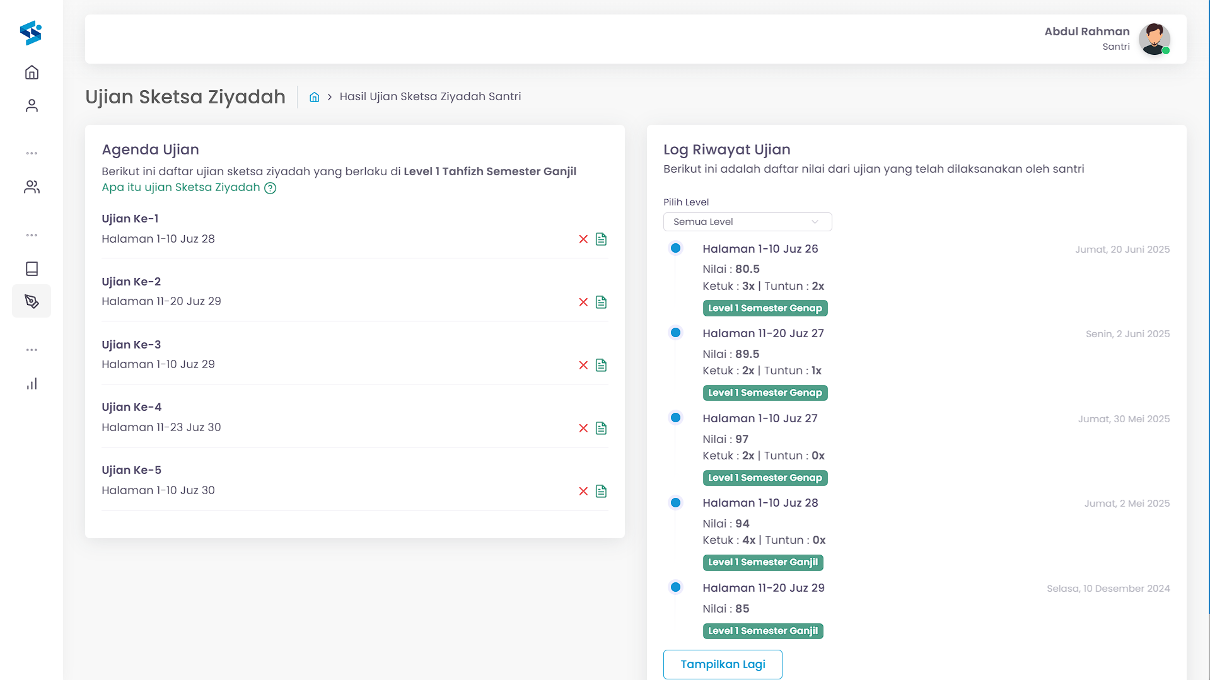Open the profile icon in the sidebar
This screenshot has width=1210, height=680.
[x=32, y=105]
